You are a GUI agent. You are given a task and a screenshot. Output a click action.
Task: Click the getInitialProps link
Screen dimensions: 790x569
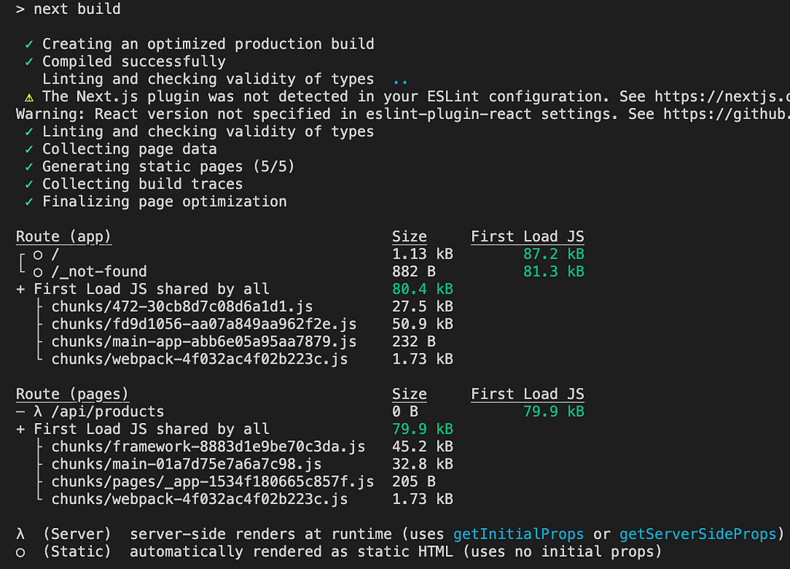pos(518,534)
